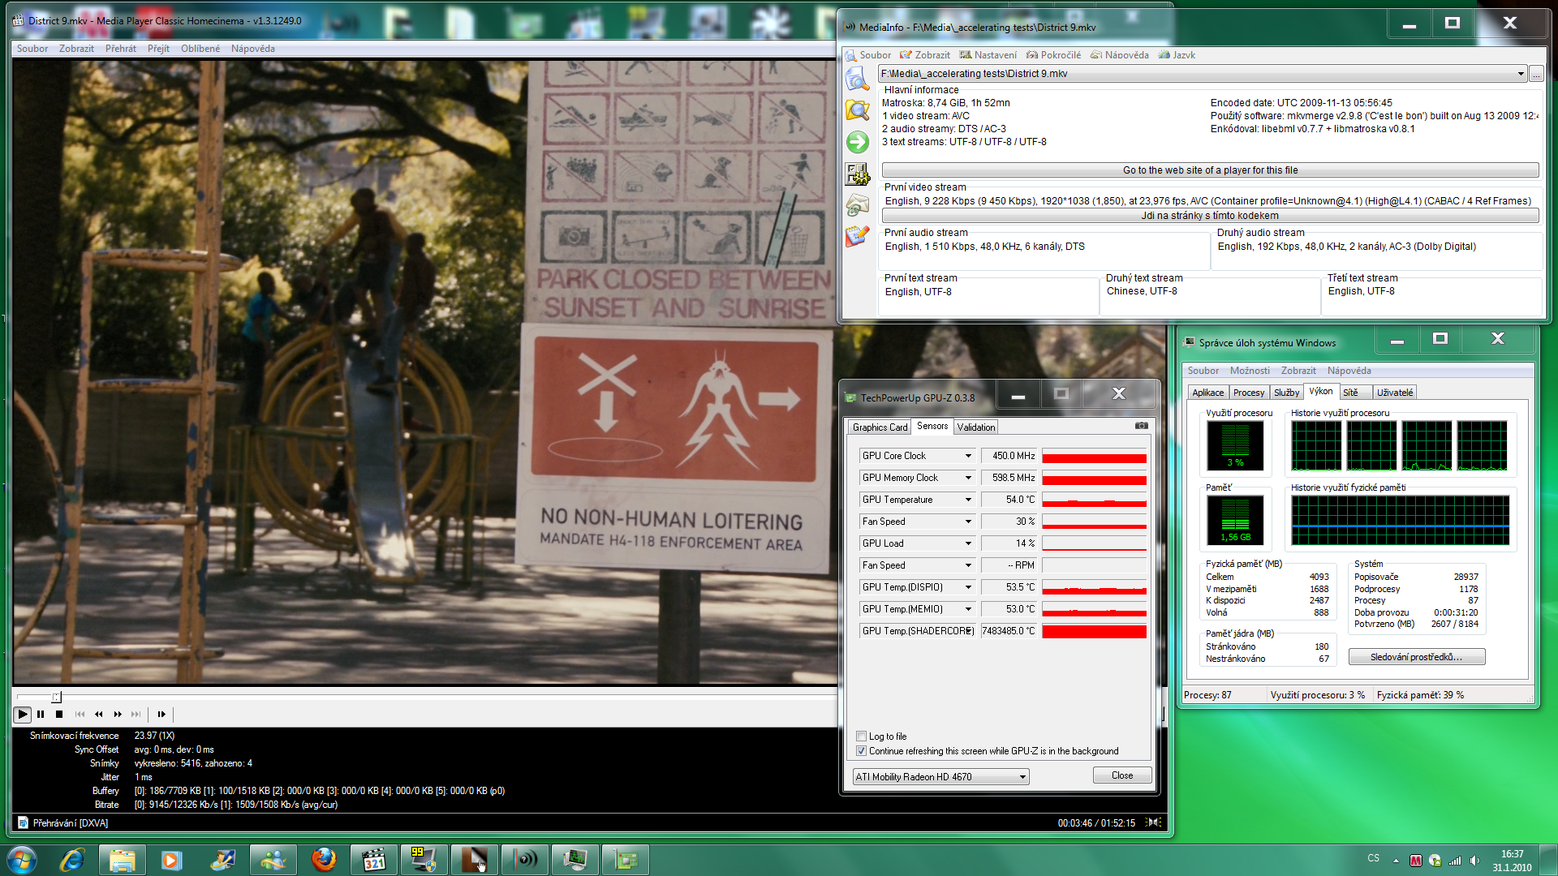The width and height of the screenshot is (1558, 876).
Task: Open Pokročilé menu in MediaInfo
Action: pyautogui.click(x=1053, y=55)
